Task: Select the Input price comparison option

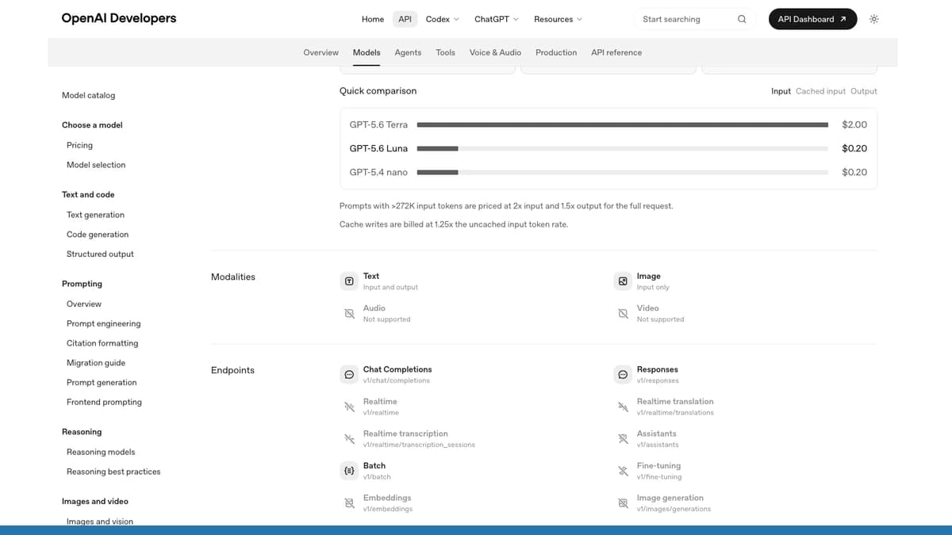Action: 781,91
